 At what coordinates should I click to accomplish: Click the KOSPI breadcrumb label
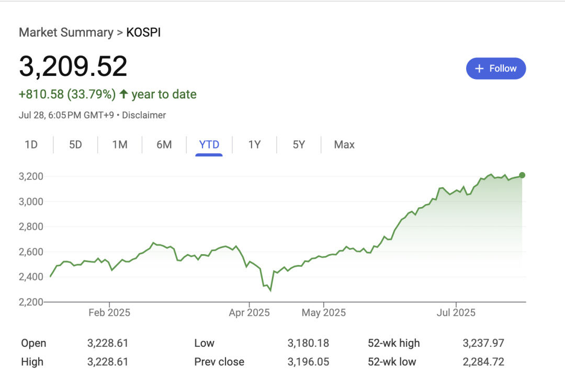click(x=143, y=32)
